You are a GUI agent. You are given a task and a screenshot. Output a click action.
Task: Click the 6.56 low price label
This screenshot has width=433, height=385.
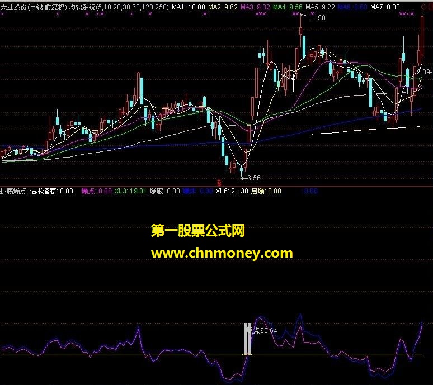[x=254, y=178]
